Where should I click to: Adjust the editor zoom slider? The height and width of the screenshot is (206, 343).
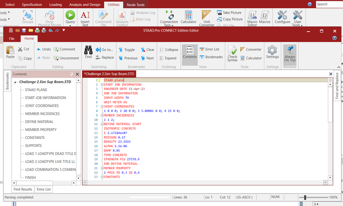click(305, 197)
